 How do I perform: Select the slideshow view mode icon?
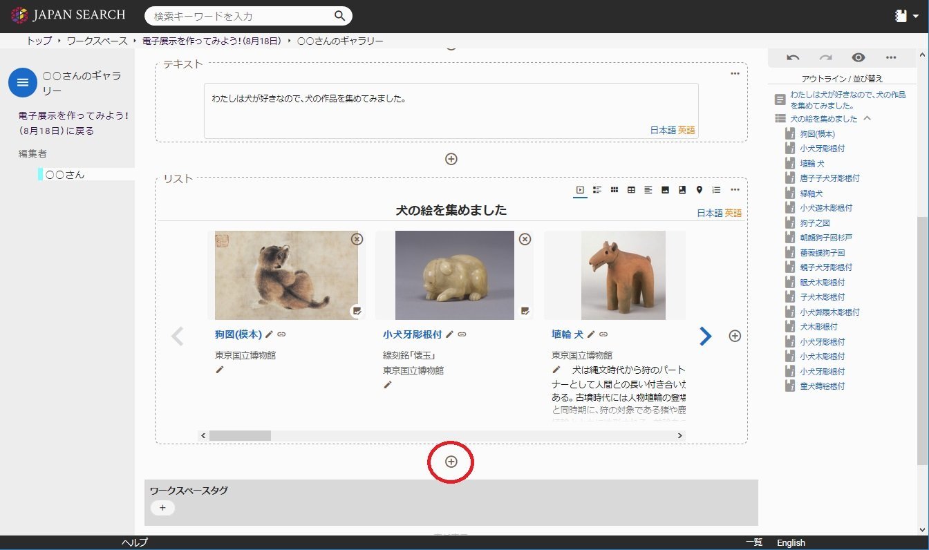click(x=580, y=190)
